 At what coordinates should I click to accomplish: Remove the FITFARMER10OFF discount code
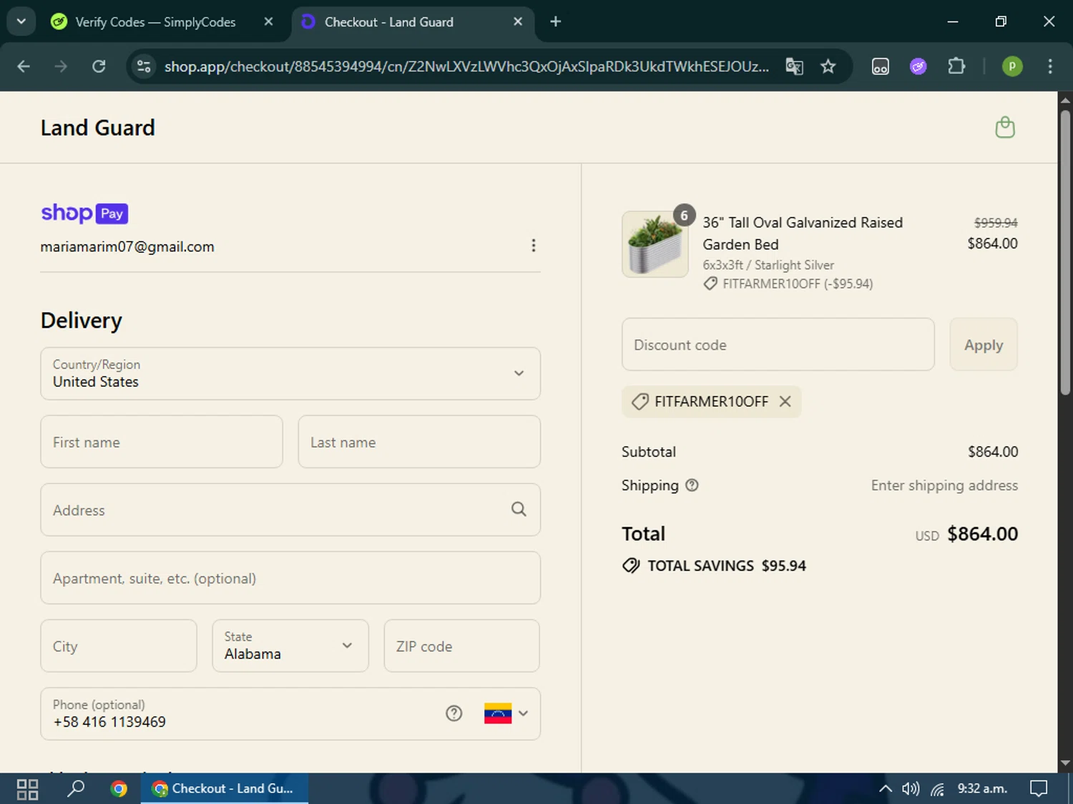coord(785,402)
